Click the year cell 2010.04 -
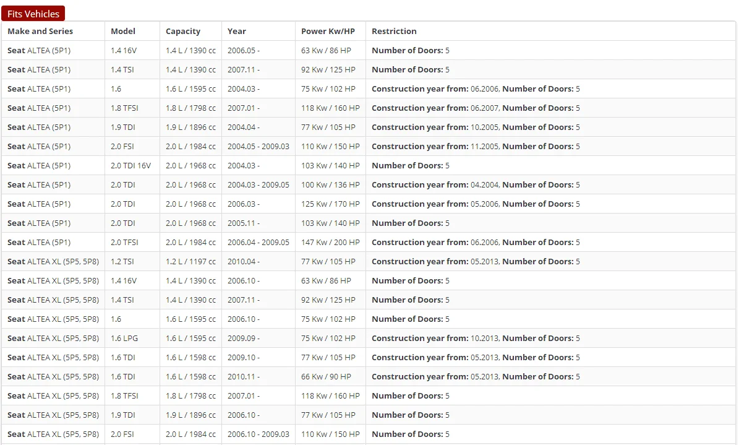The width and height of the screenshot is (739, 445). coord(244,261)
